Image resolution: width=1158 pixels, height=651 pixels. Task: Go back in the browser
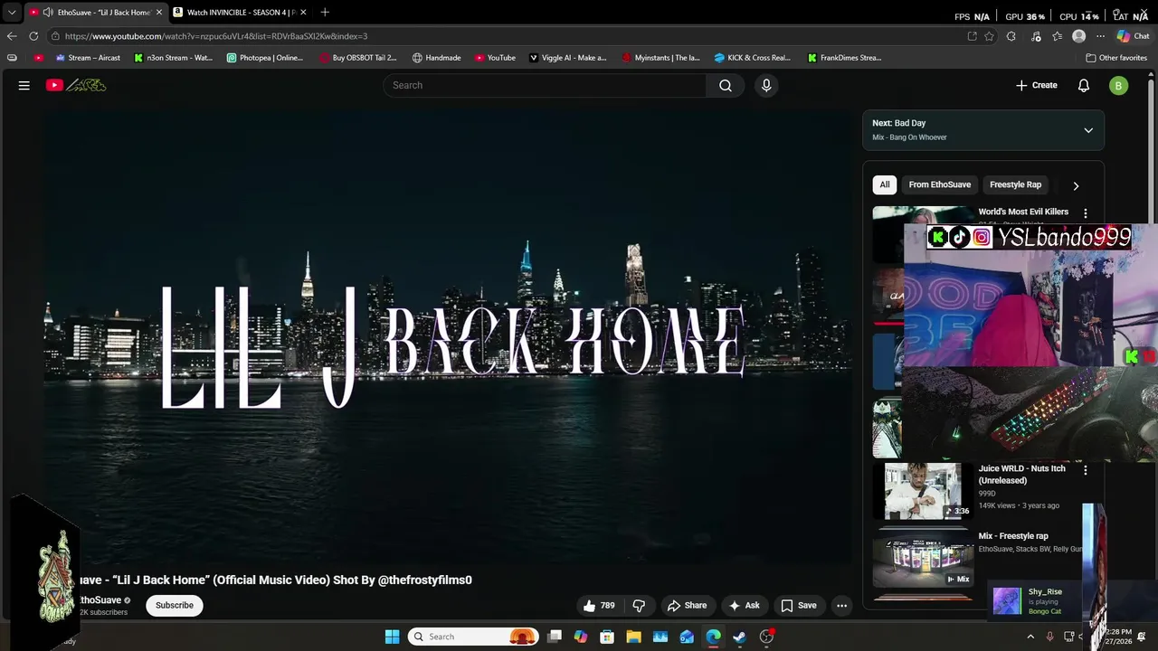pyautogui.click(x=12, y=36)
